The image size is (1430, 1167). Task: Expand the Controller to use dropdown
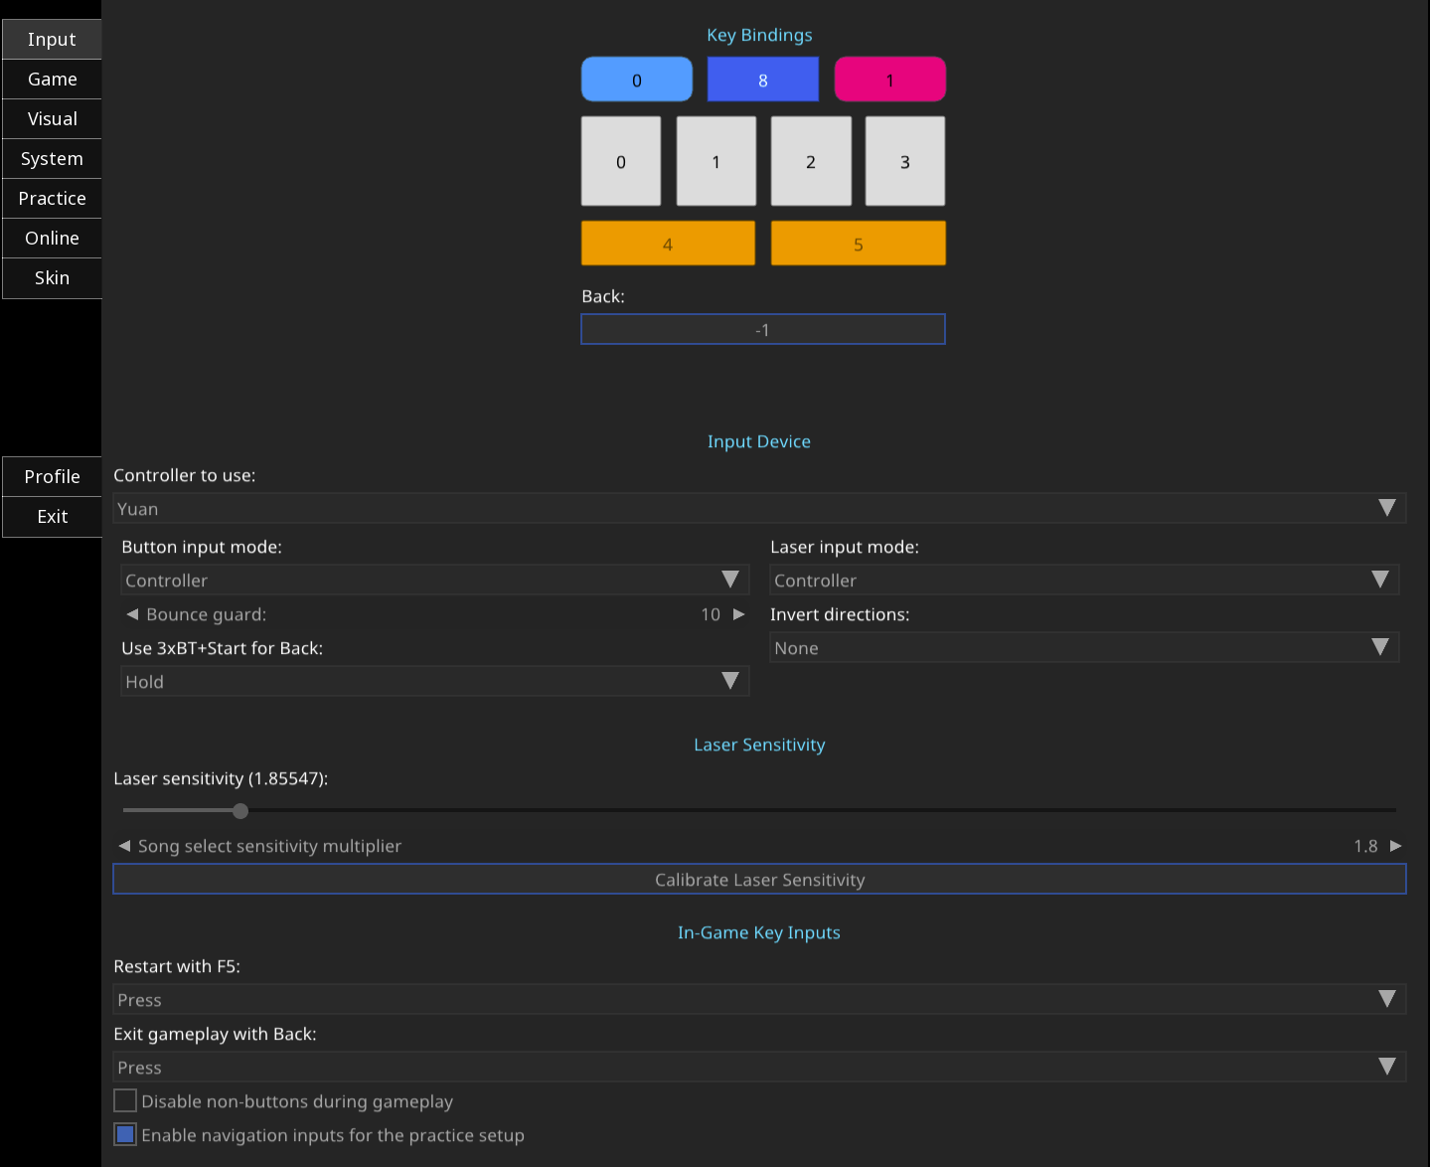759,509
